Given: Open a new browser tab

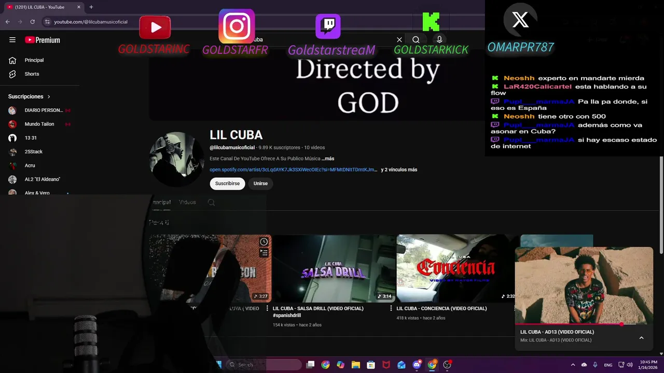Looking at the screenshot, I should coord(91,7).
